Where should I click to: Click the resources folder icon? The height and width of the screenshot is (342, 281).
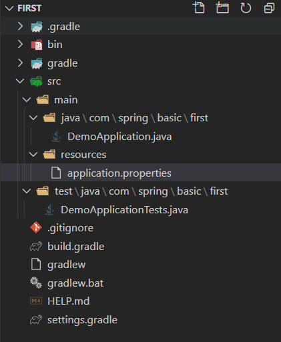click(49, 154)
